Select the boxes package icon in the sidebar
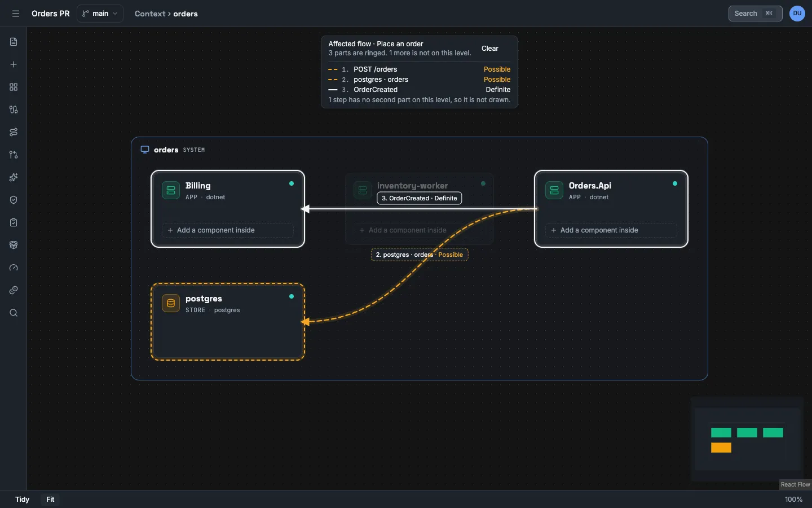 click(x=14, y=245)
